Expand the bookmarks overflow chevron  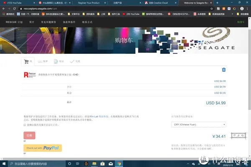coord(232,14)
